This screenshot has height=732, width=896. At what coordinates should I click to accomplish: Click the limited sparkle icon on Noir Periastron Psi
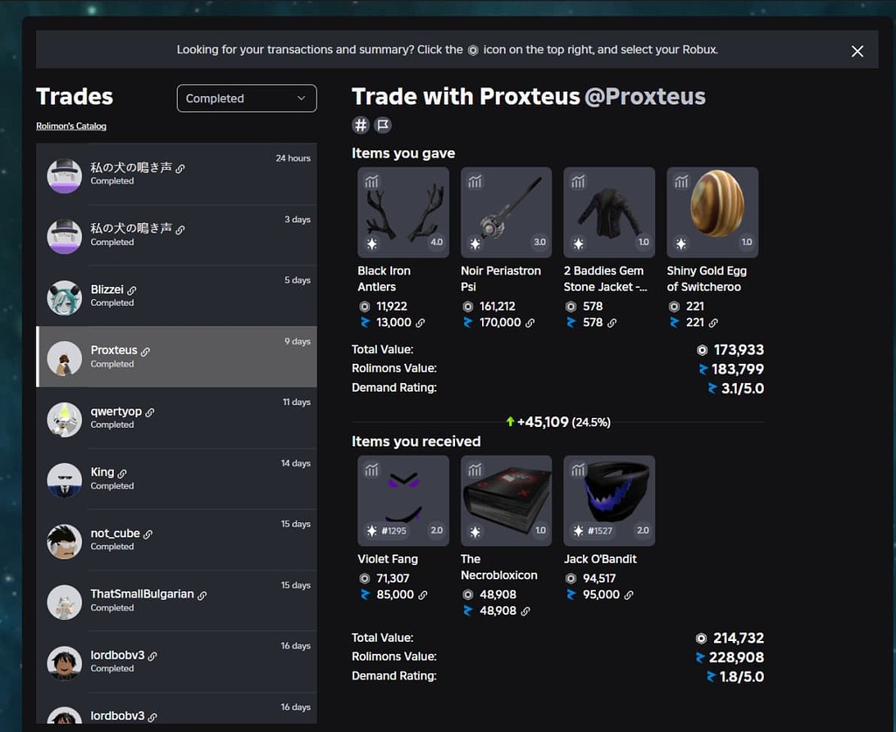click(x=475, y=244)
